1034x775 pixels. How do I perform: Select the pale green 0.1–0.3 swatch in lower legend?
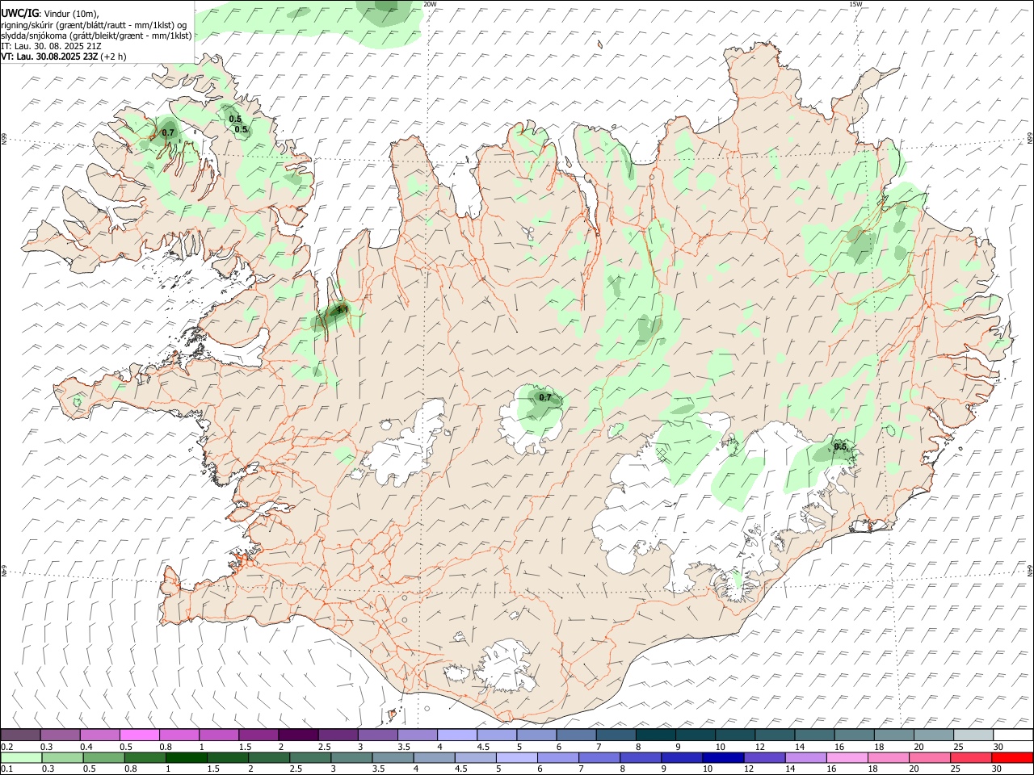coord(21,757)
